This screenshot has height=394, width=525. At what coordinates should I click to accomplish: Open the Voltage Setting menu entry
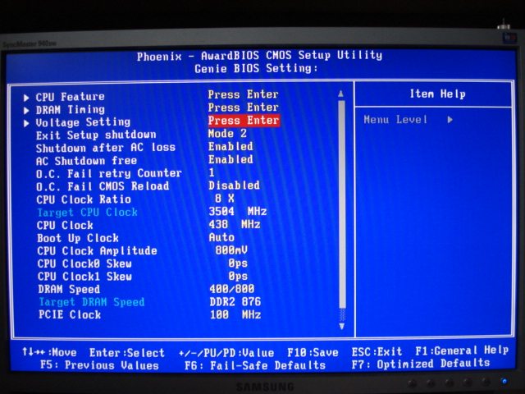(x=83, y=122)
